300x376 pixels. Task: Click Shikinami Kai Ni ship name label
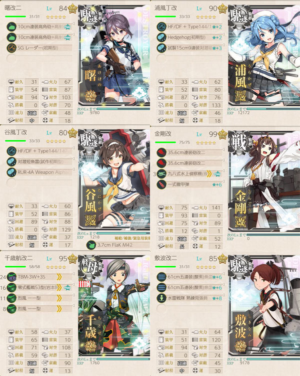166,258
